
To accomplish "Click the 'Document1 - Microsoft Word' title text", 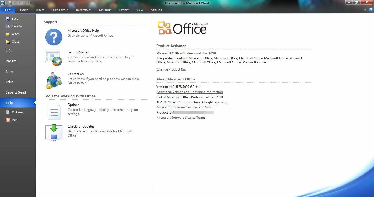I will pyautogui.click(x=187, y=3).
